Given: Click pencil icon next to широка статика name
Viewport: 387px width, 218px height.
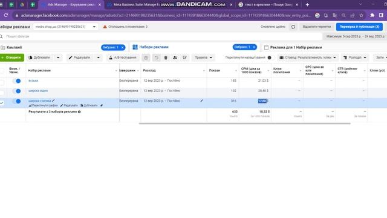Looking at the screenshot, I should [53, 101].
